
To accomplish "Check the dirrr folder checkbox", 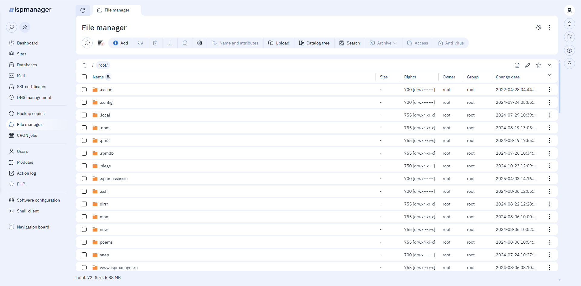I will point(84,204).
